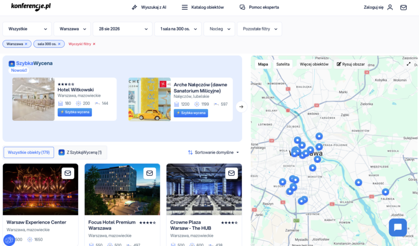Click map pin near Włochy
419x246 pixels.
[282, 182]
